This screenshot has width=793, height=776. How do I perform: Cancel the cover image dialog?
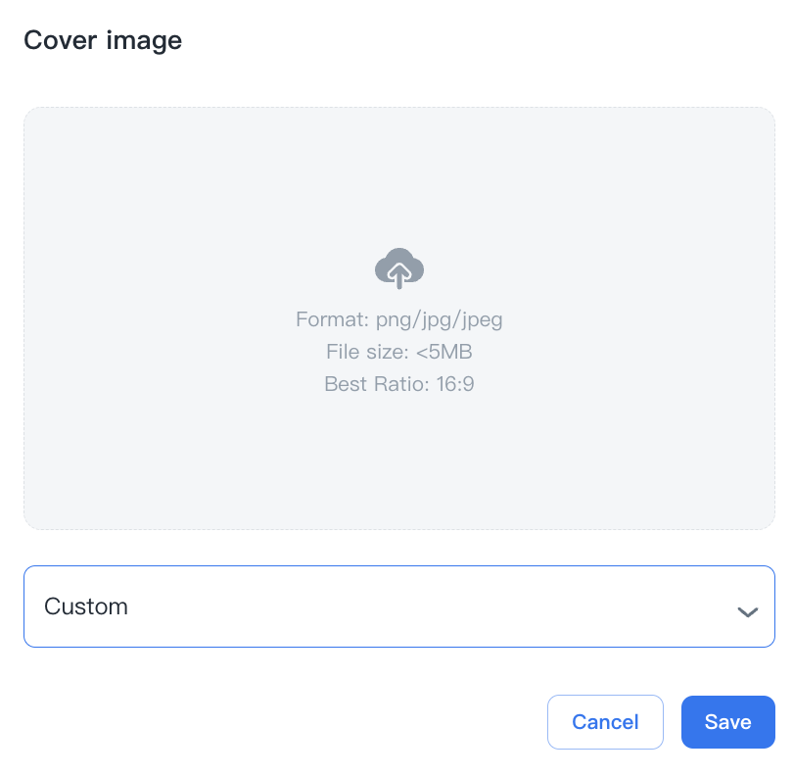pos(605,722)
